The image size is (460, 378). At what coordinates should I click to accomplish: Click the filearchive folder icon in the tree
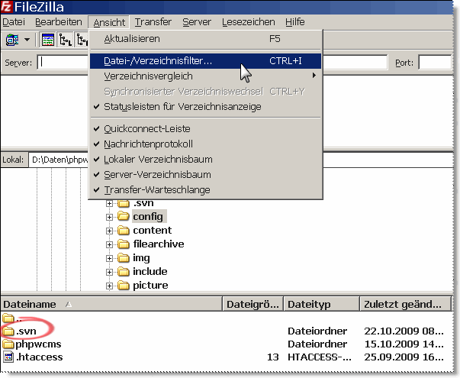[124, 244]
